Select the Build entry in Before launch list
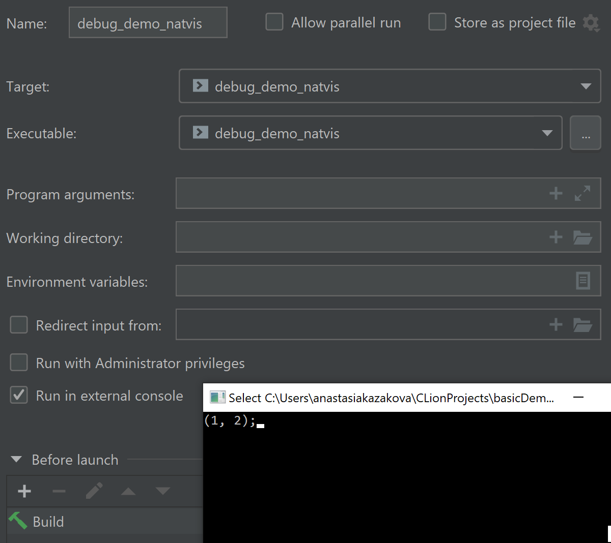Image resolution: width=611 pixels, height=543 pixels. coord(48,522)
